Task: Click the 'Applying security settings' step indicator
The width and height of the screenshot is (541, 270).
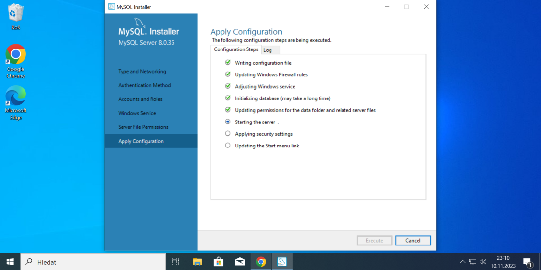Action: pos(228,134)
